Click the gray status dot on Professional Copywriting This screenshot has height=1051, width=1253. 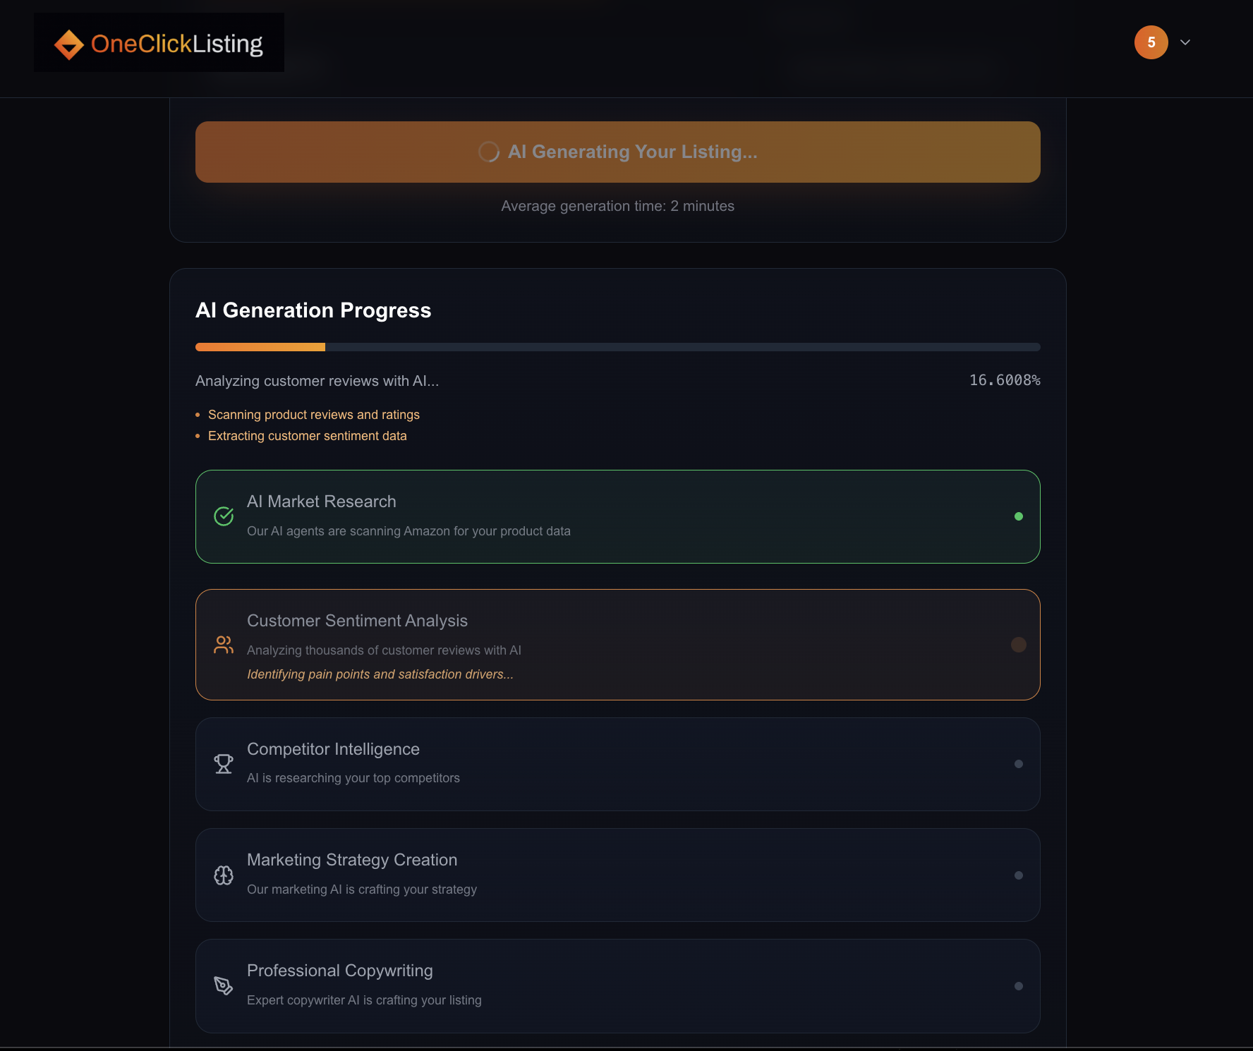tap(1018, 986)
